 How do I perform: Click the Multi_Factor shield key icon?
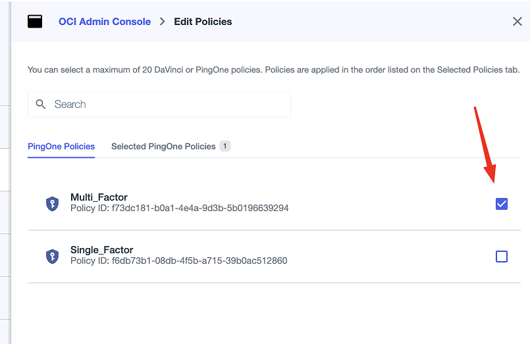pyautogui.click(x=53, y=204)
